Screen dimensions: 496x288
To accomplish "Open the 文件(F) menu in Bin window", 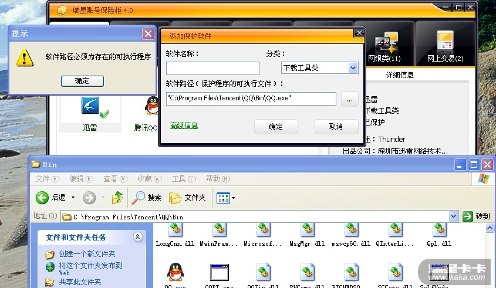I will click(x=47, y=179).
